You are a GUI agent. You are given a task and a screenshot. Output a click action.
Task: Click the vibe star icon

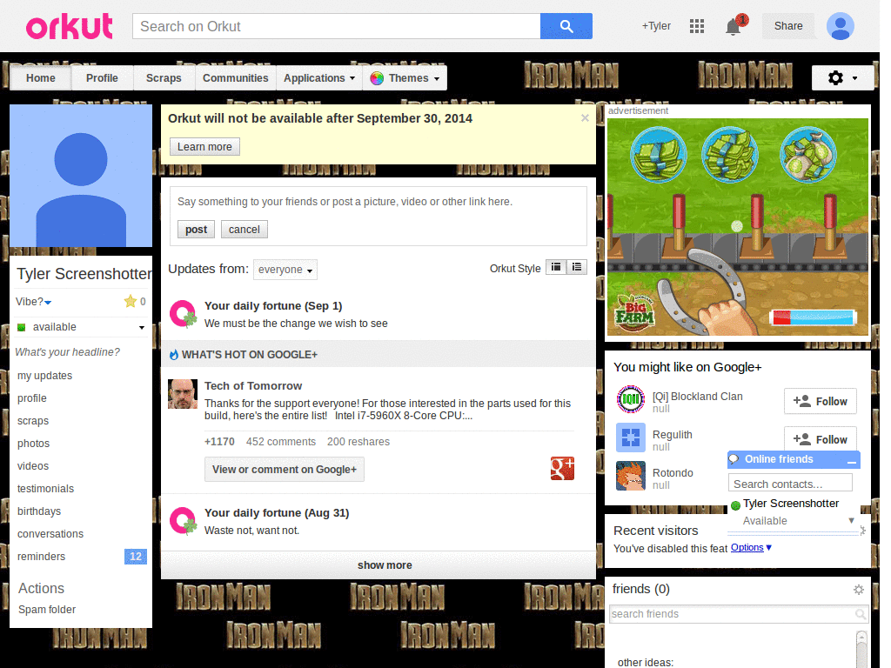click(131, 301)
